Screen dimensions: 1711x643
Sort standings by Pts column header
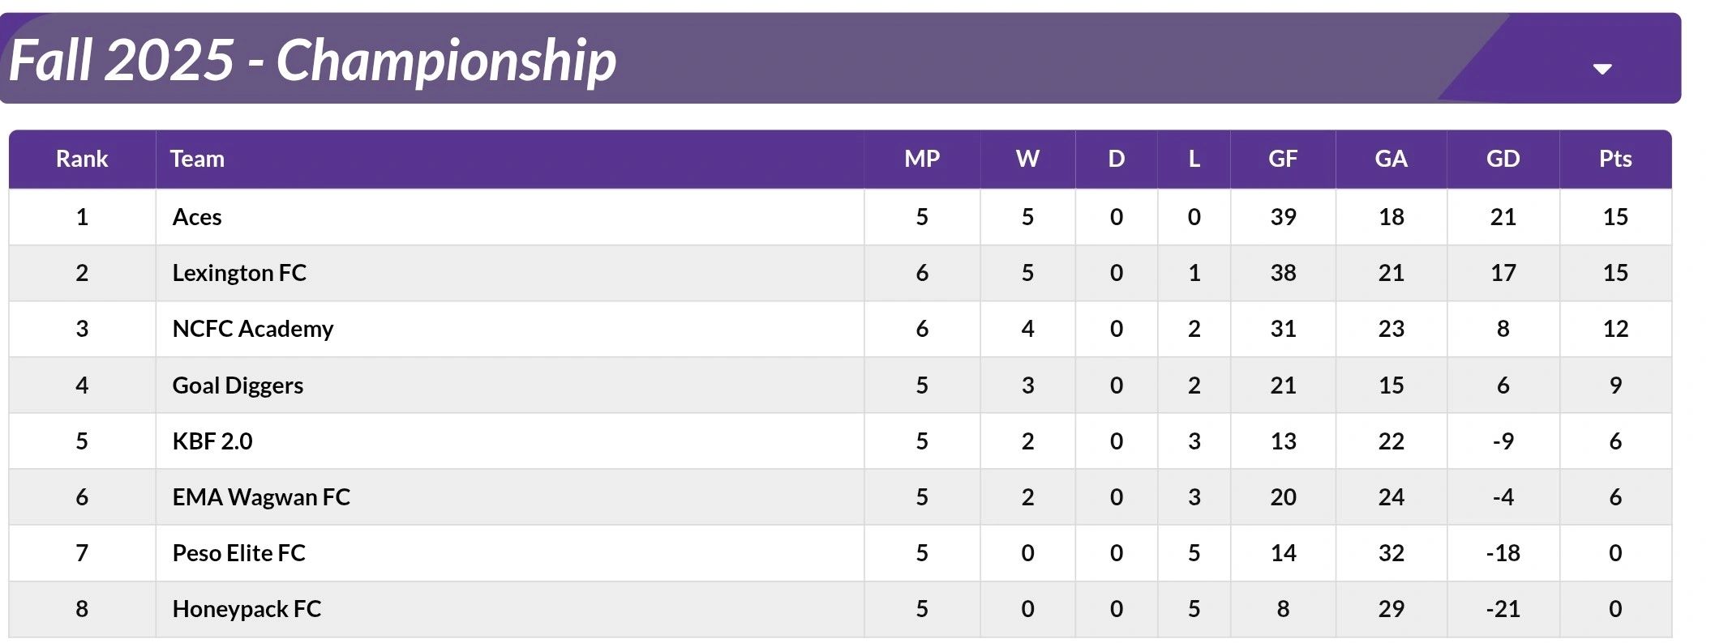[1615, 159]
